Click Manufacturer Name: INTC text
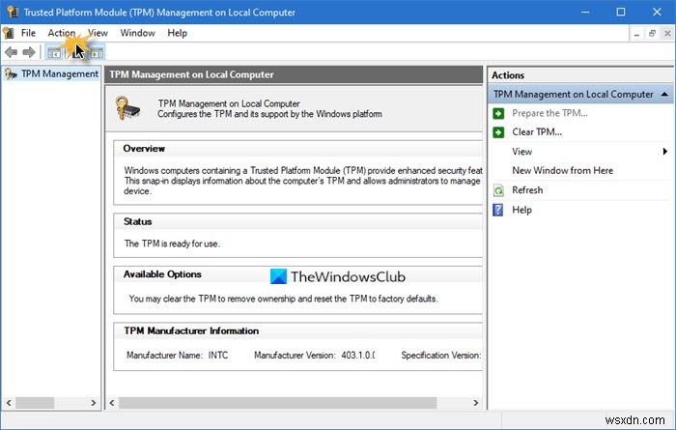The image size is (676, 430). (177, 356)
